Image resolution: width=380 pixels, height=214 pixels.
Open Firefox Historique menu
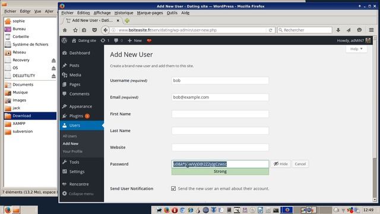pyautogui.click(x=123, y=13)
